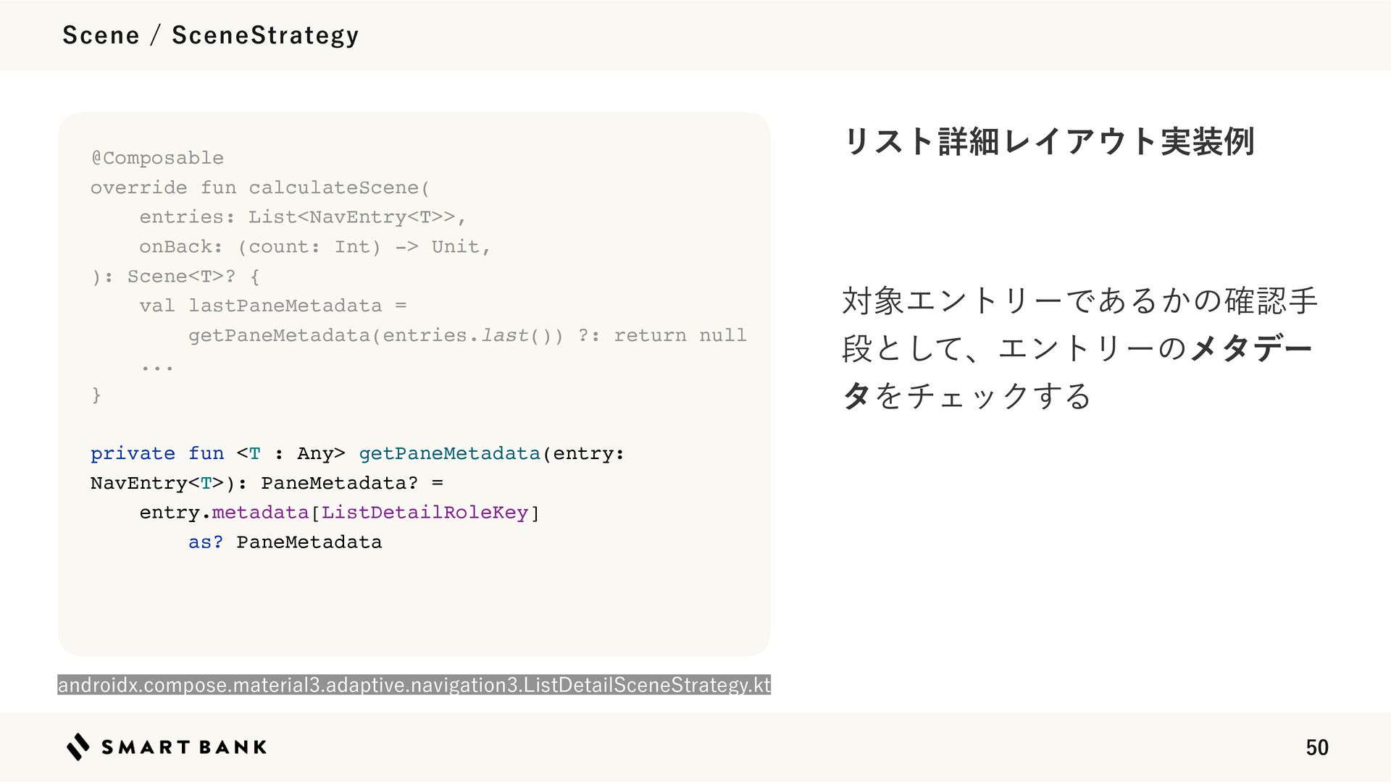Screen dimensions: 1391x782
Task: Click 'getPaneMetadata(entries.last())' call line
Action: point(467,335)
